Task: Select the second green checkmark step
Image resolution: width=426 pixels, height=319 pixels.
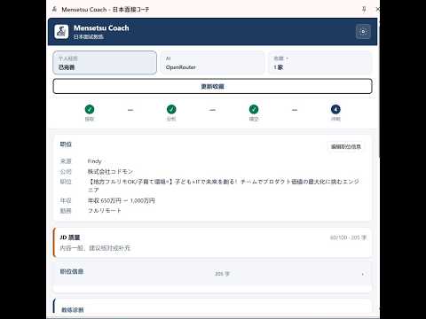Action: point(171,110)
